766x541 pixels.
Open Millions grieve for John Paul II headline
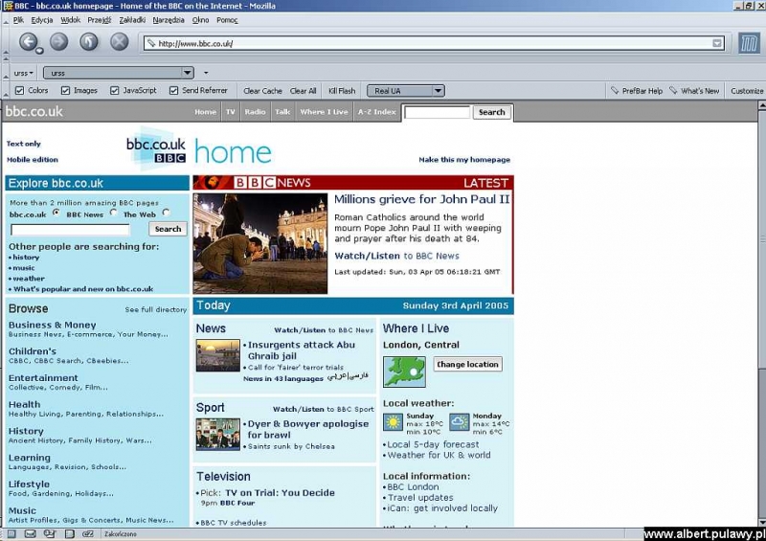tap(421, 199)
